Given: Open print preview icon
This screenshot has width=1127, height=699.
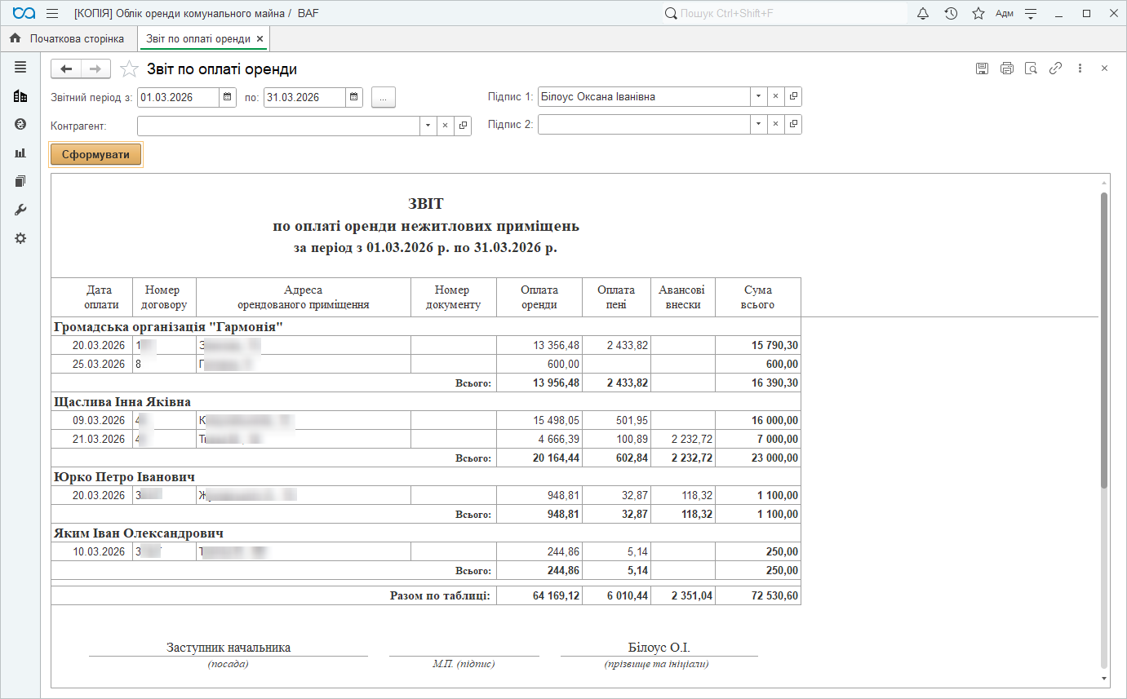Looking at the screenshot, I should pyautogui.click(x=1032, y=69).
